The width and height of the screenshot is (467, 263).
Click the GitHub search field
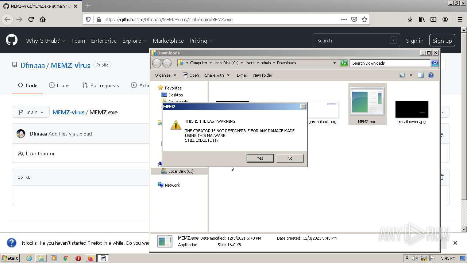click(x=356, y=41)
